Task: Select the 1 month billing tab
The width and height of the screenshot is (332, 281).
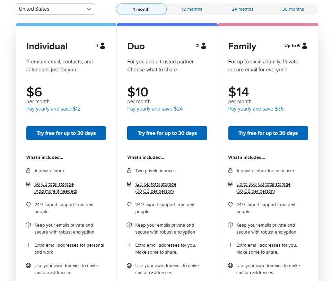Action: coord(141,9)
